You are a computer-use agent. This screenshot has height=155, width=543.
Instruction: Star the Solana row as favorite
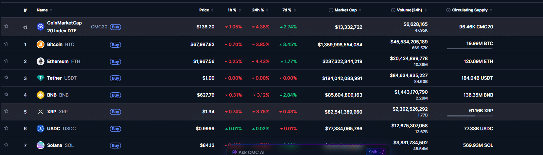pos(6,145)
